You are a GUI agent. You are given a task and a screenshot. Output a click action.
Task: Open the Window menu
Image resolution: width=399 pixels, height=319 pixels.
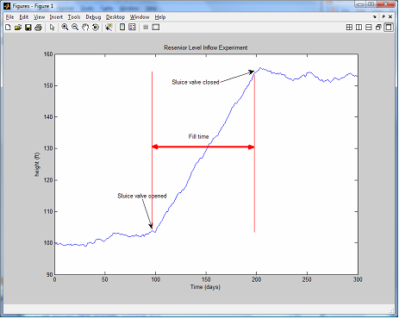click(x=140, y=17)
